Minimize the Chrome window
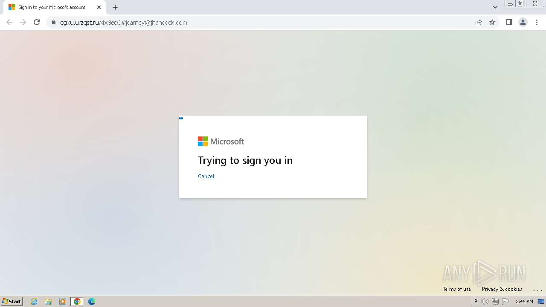 point(510,4)
